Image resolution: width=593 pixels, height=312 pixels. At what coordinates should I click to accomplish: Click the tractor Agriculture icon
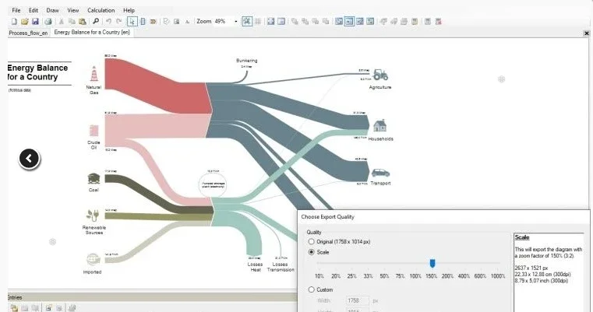point(380,75)
